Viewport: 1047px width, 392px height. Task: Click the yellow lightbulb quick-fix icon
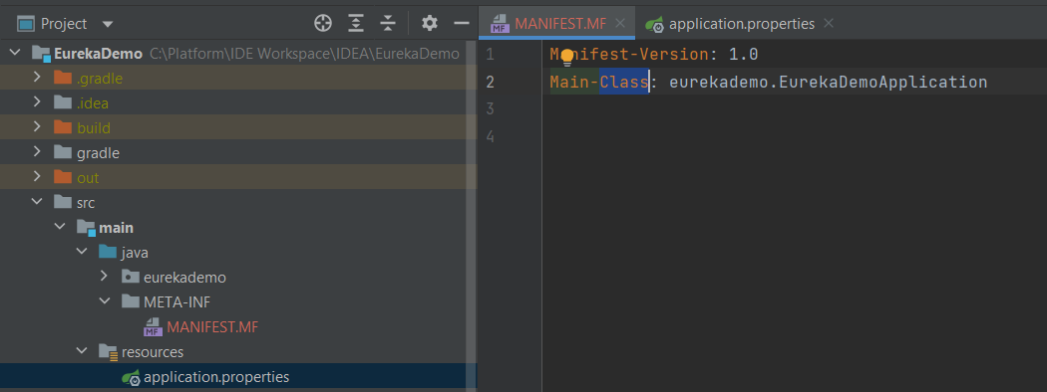[567, 57]
